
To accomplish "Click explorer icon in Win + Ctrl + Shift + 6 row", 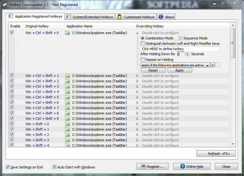I will (67, 103).
